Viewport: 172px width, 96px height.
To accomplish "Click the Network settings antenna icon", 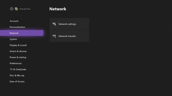I will pos(54,24).
